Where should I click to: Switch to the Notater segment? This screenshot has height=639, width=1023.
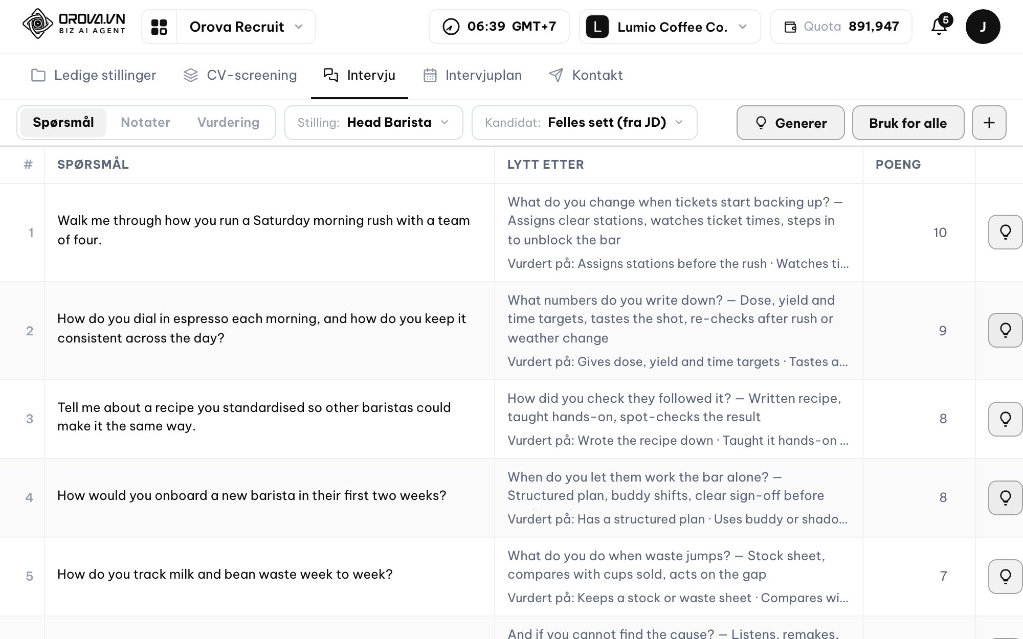coord(145,123)
